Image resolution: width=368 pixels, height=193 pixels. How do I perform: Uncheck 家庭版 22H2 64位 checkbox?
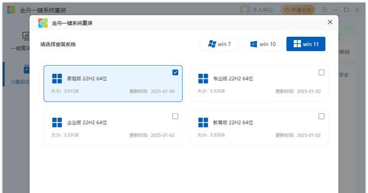[x=176, y=72]
